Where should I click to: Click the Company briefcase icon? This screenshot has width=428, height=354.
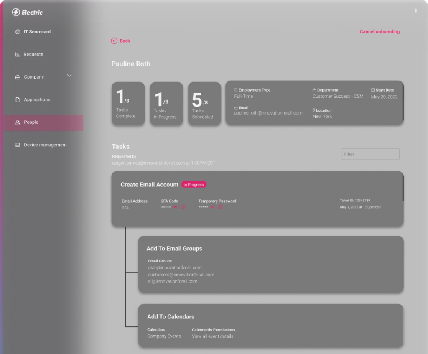pyautogui.click(x=17, y=77)
